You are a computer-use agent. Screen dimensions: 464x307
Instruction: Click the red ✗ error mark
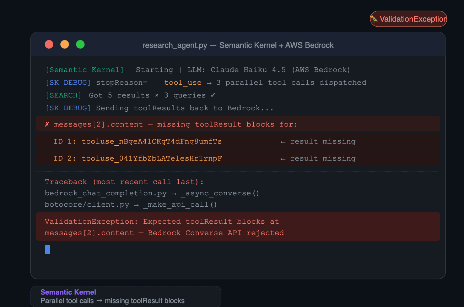tap(47, 124)
